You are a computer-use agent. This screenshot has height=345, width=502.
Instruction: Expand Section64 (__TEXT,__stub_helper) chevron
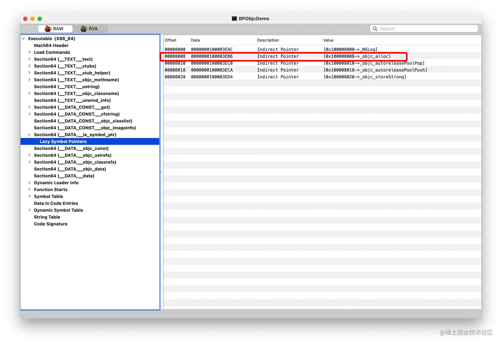tap(29, 73)
